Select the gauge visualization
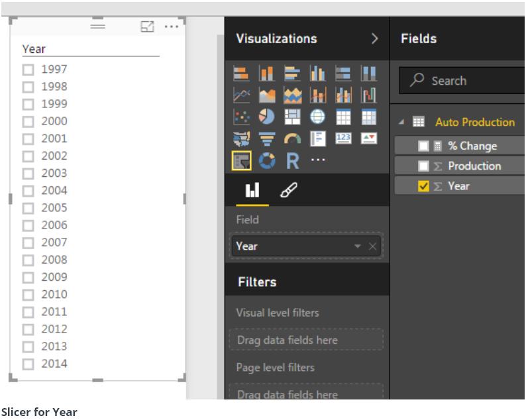 (x=292, y=139)
